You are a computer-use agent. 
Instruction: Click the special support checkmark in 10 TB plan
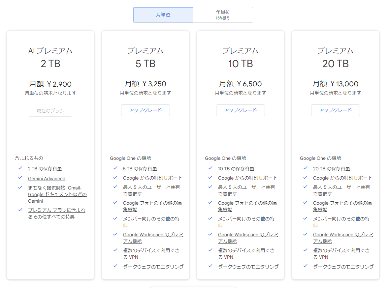point(210,178)
